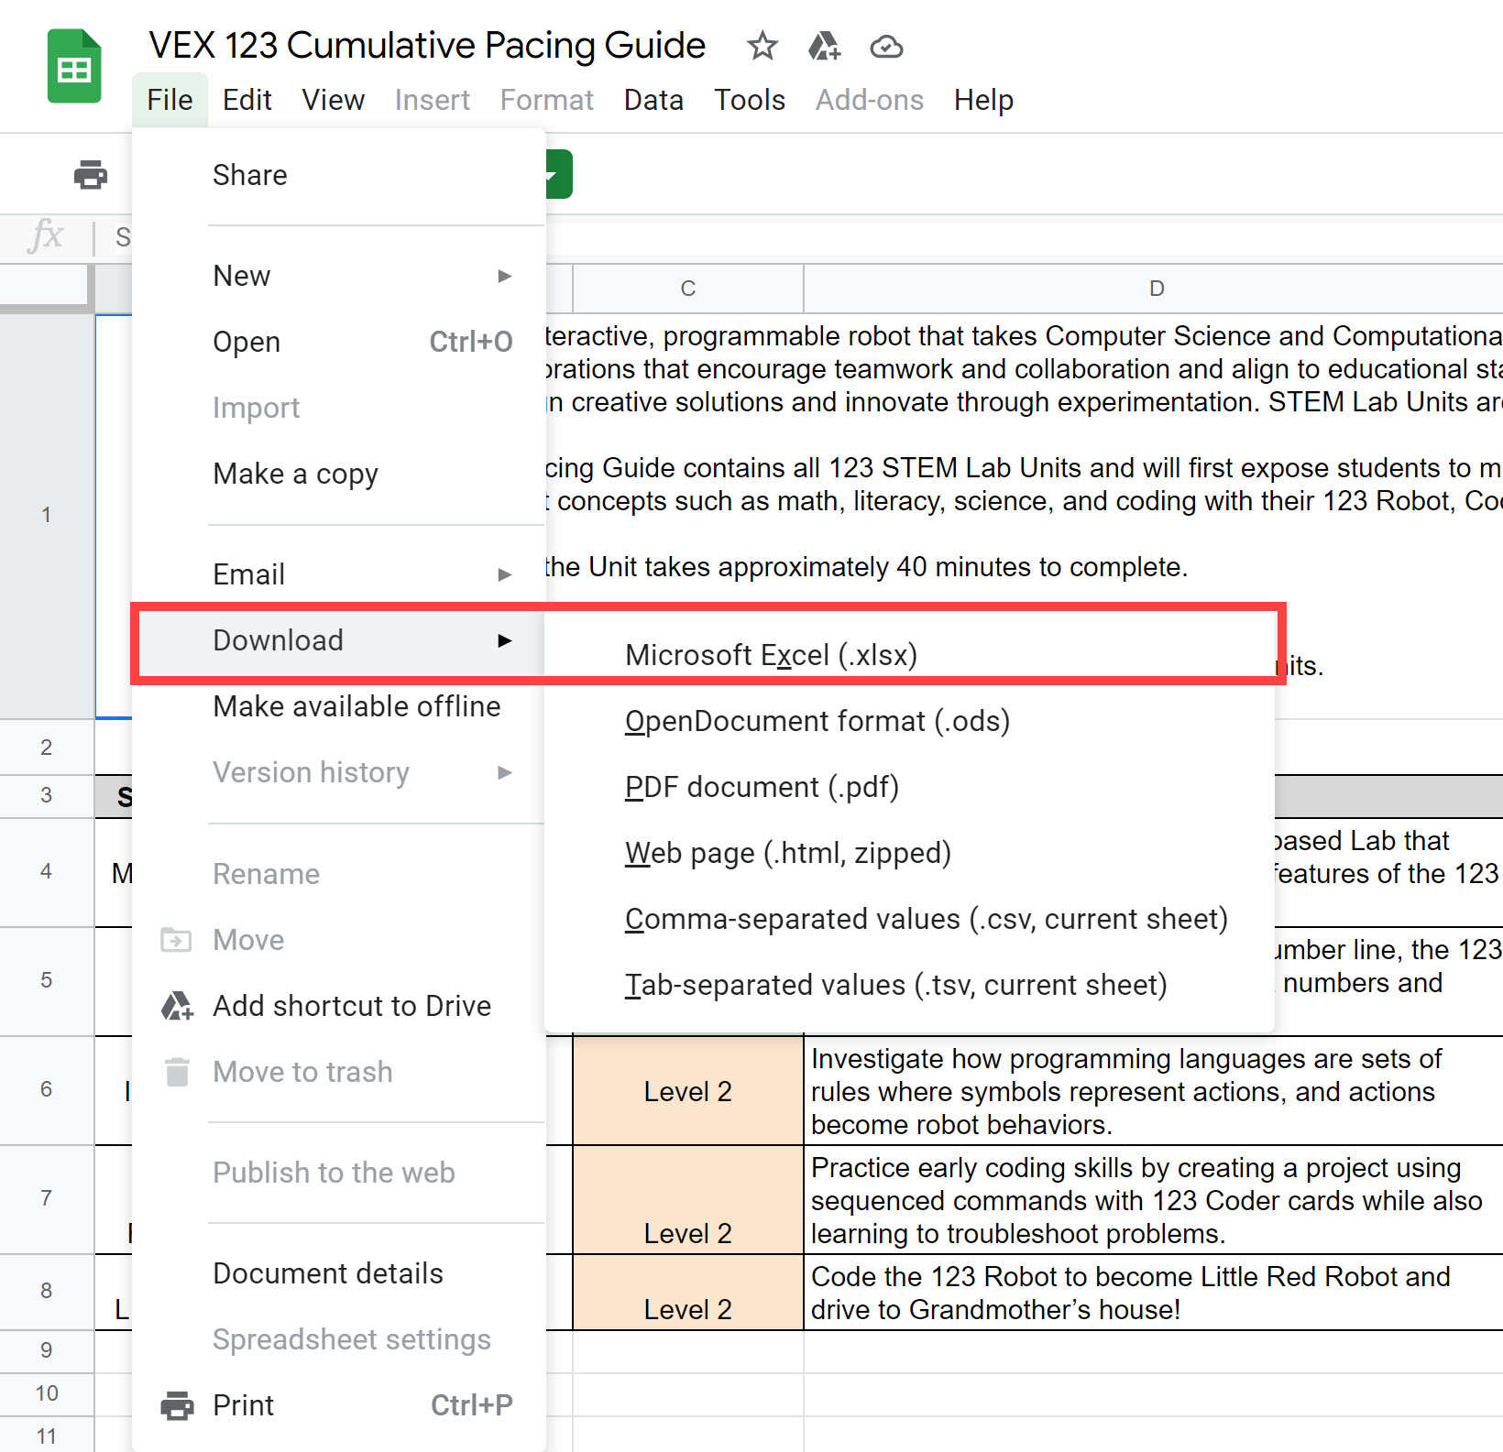Toggle the star to favorite the spreadsheet
Screen dimensions: 1503x1452
point(762,47)
